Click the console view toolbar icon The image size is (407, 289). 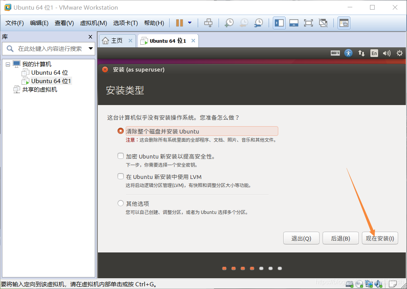(344, 23)
